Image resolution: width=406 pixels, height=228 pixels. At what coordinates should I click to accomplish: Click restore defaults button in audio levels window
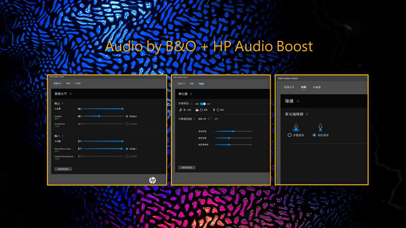(63, 169)
